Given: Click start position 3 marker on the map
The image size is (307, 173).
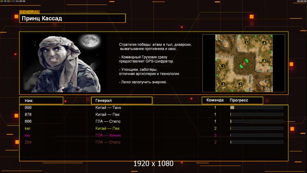Looking at the screenshot, I should coord(223,84).
